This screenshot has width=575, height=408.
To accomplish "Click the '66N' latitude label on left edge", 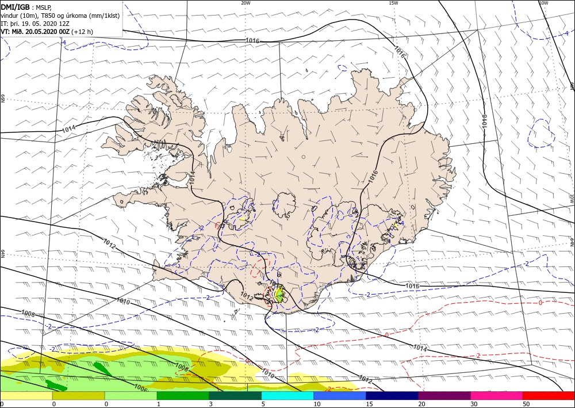I will (2, 98).
